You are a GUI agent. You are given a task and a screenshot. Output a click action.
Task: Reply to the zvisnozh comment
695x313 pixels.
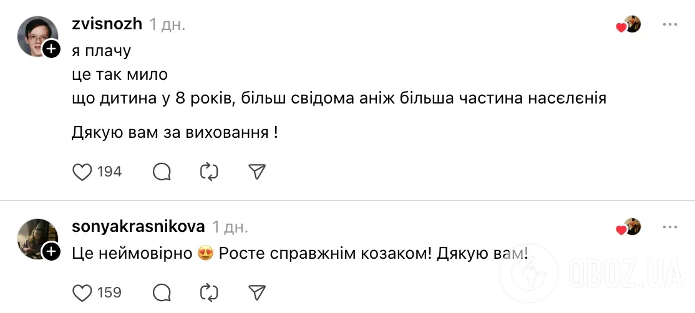pyautogui.click(x=162, y=171)
